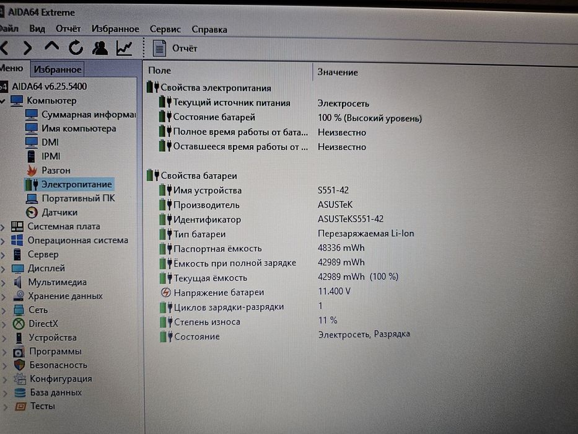Expand the Сервер tree node
578x434 pixels.
coord(3,255)
